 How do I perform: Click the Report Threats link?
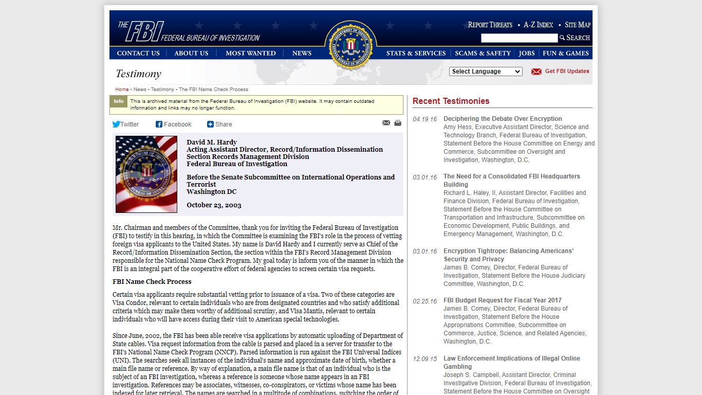(490, 25)
